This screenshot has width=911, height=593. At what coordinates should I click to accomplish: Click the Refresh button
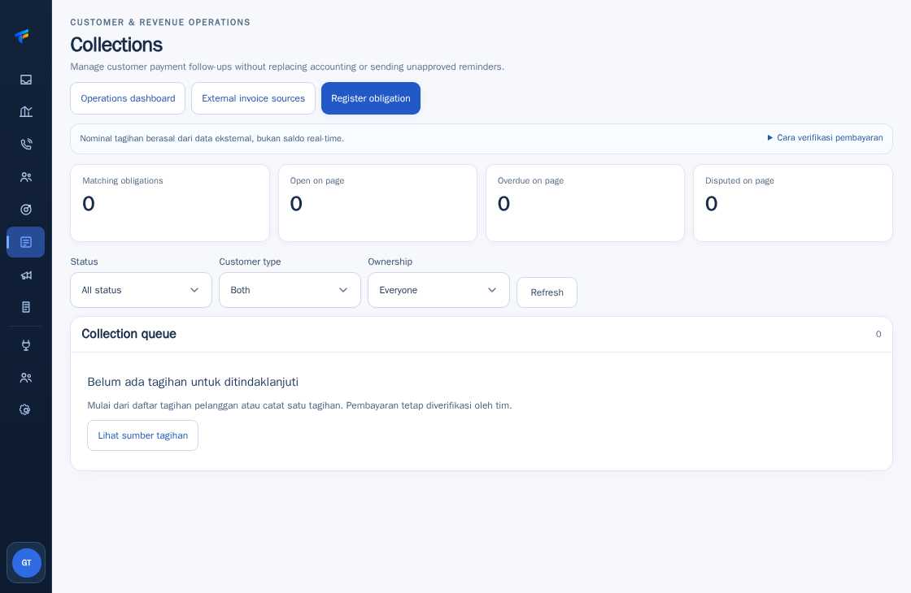pos(547,292)
